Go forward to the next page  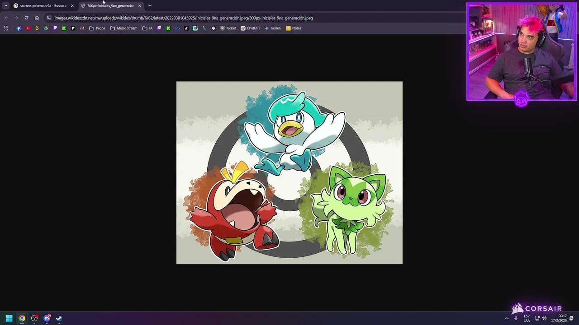tap(16, 18)
